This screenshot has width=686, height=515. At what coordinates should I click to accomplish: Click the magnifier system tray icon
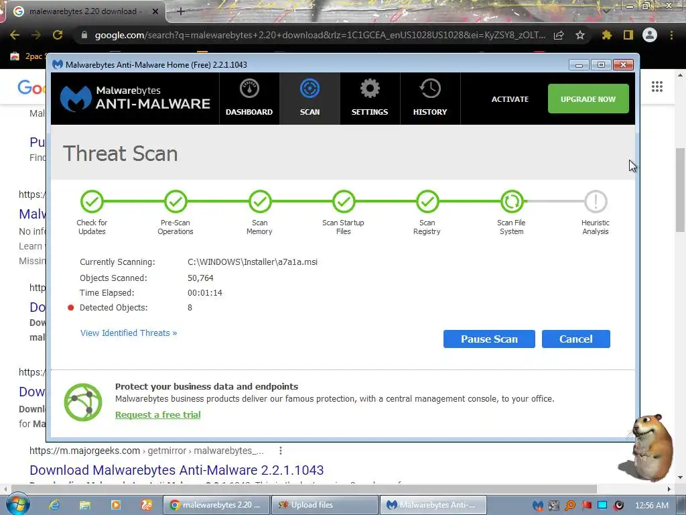[570, 506]
